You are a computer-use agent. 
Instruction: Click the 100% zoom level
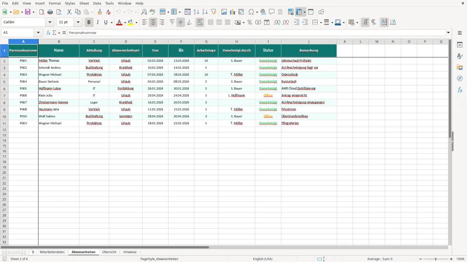point(460,259)
